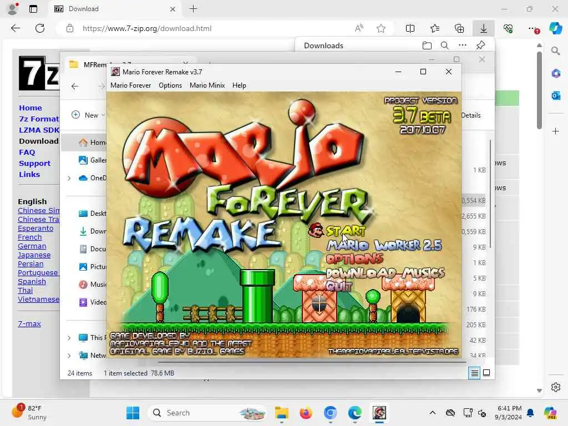Go to 7-zip Home link
This screenshot has height=426, width=568.
pyautogui.click(x=31, y=108)
